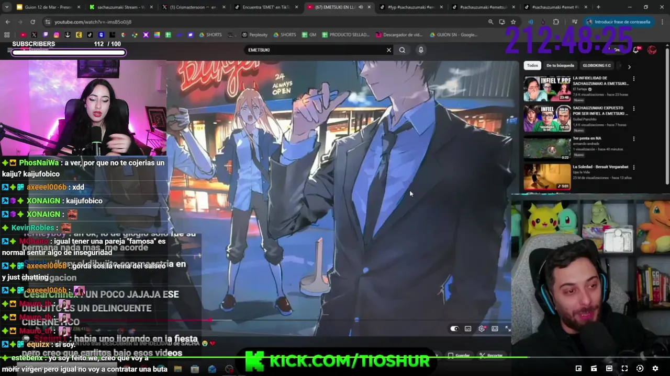The width and height of the screenshot is (670, 376).
Task: Click the Guibel Panchito channel name
Action: click(585, 120)
